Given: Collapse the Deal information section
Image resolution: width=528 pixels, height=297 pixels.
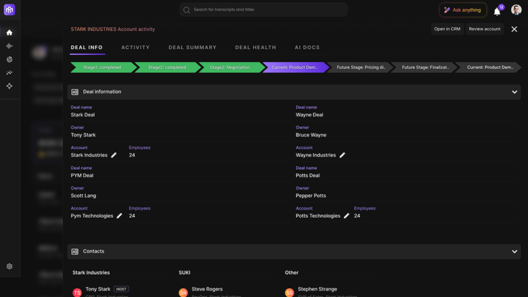Looking at the screenshot, I should [x=514, y=92].
